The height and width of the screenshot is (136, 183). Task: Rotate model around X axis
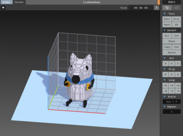[x=165, y=64]
